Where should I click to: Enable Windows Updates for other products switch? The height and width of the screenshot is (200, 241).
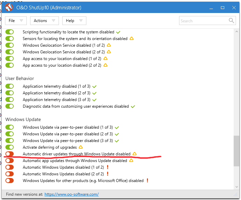[9, 181]
